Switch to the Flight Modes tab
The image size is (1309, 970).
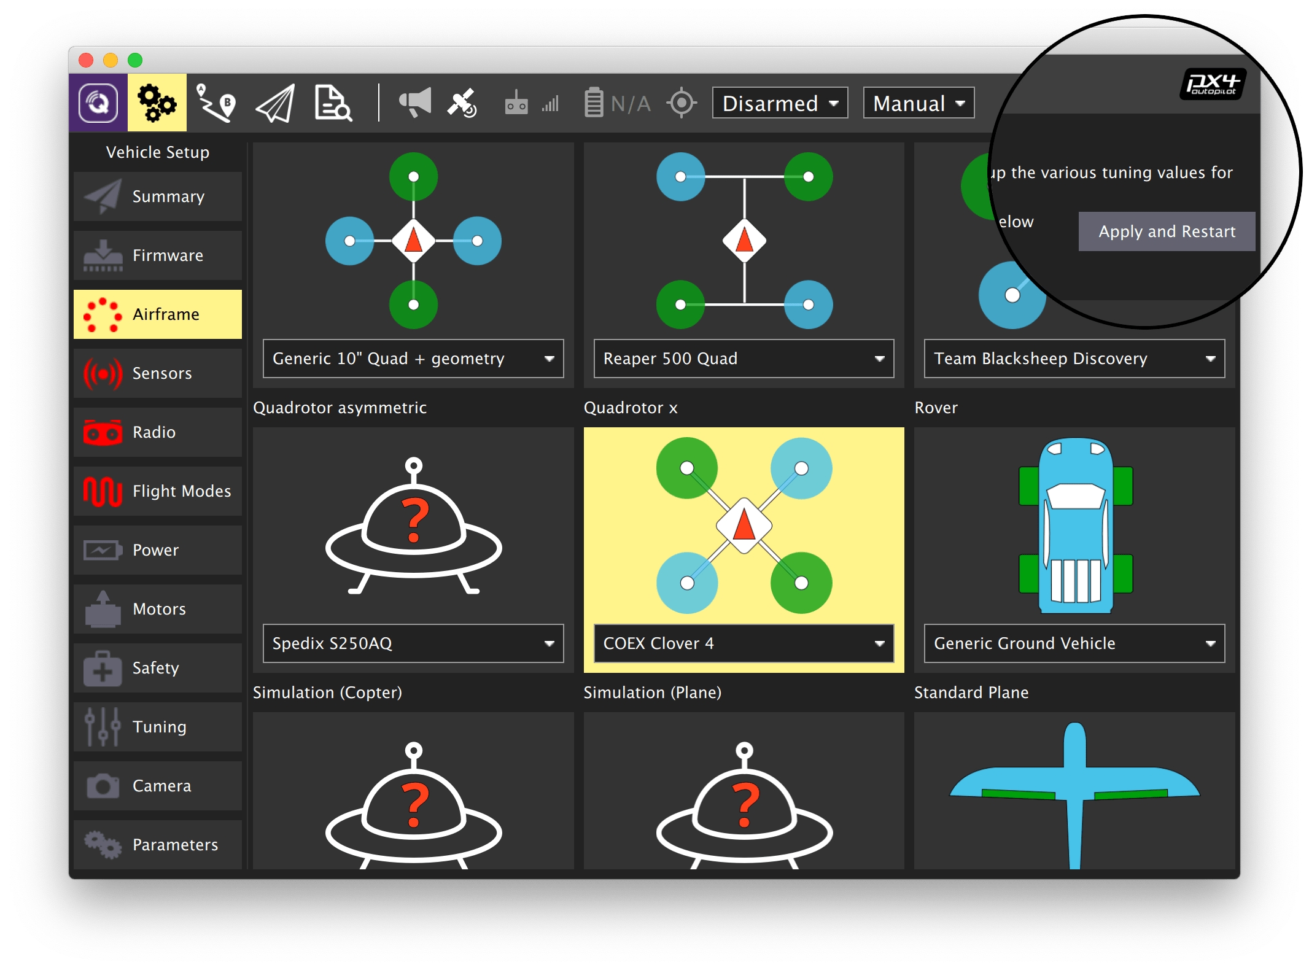point(158,491)
